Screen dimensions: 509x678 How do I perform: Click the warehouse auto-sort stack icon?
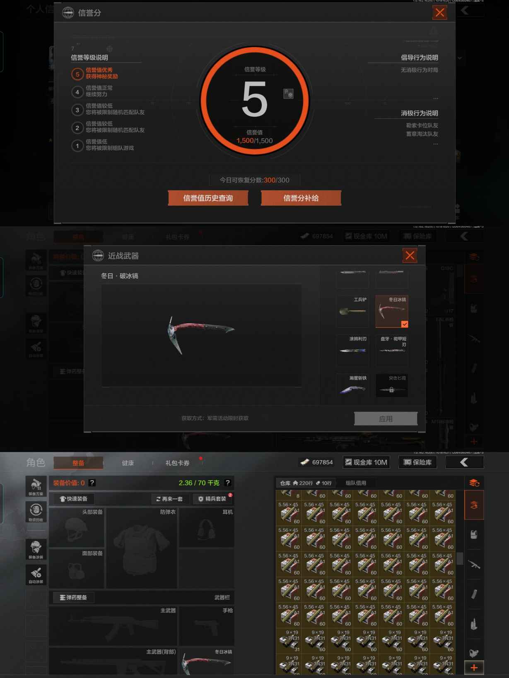474,483
